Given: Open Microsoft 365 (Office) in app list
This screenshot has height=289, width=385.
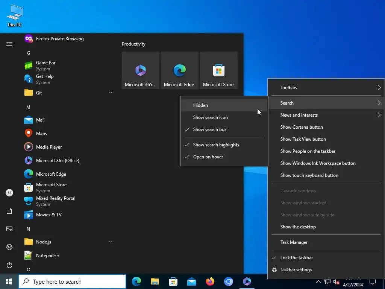Looking at the screenshot, I should 69,160.
